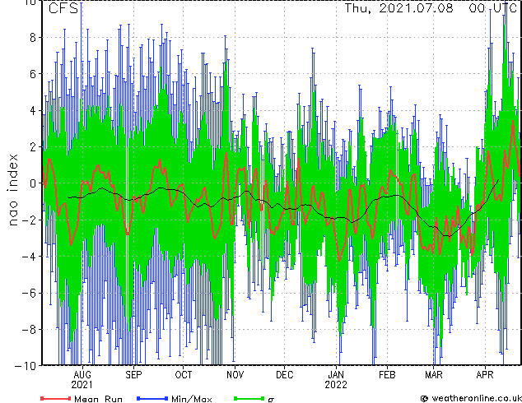Screen dimensions: 522x403
Task: Click the "nao index" axis title
Action: (12, 189)
